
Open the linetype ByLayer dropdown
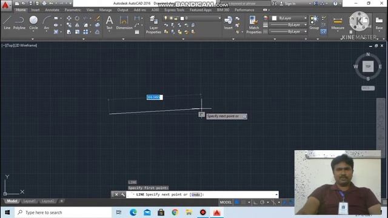point(289,31)
